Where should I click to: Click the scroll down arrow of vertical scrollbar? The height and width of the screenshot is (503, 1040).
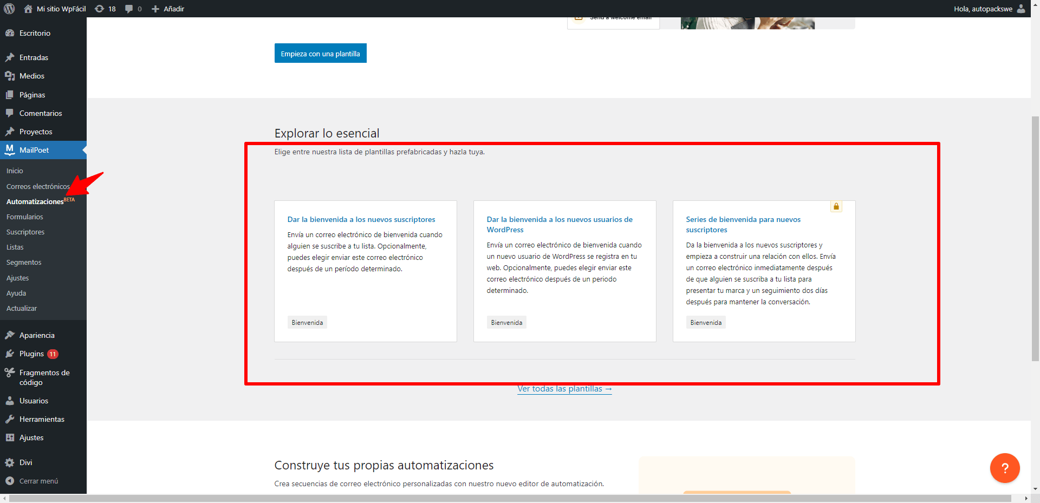tap(1035, 489)
